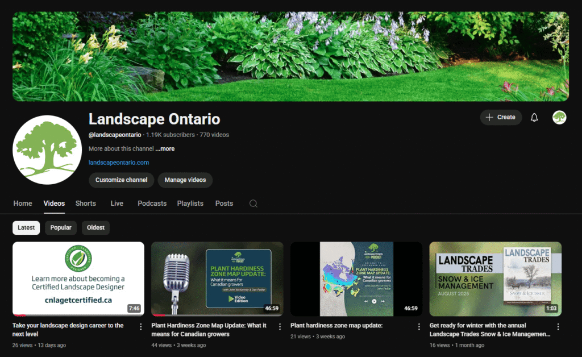
Task: Open the Podcasts tab
Action: tap(152, 203)
